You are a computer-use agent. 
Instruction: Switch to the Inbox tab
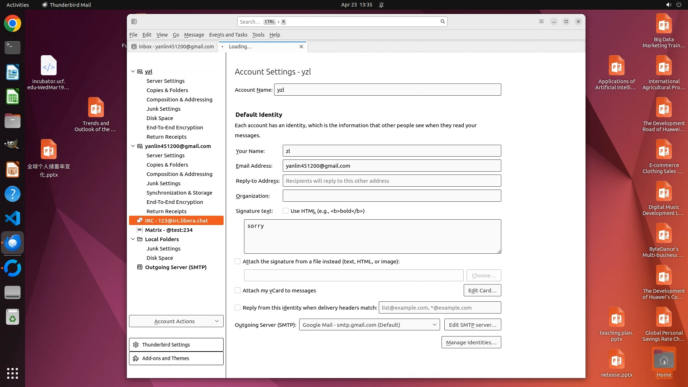(x=173, y=47)
